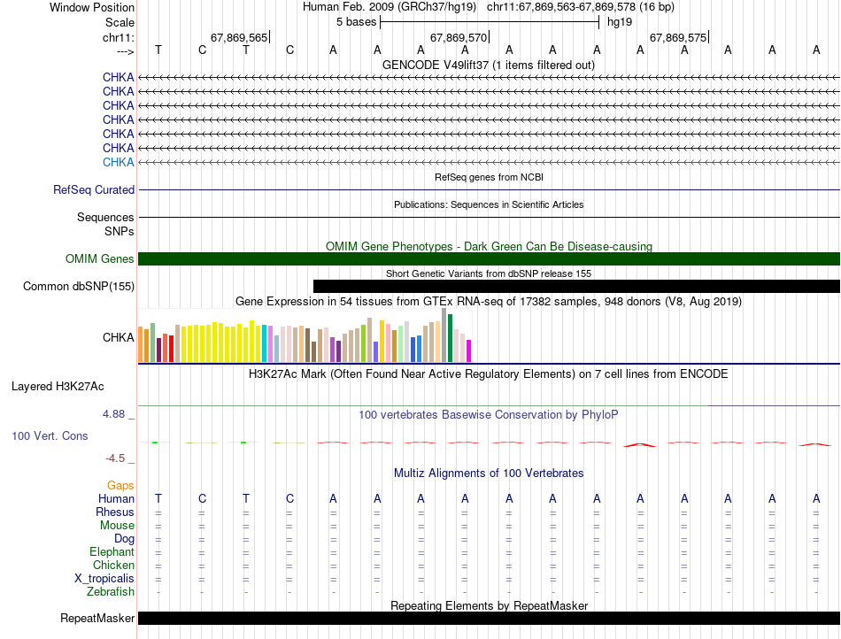Click the tallest gray bar in GTEx chart
Image resolution: width=841 pixels, height=639 pixels.
pos(444,335)
